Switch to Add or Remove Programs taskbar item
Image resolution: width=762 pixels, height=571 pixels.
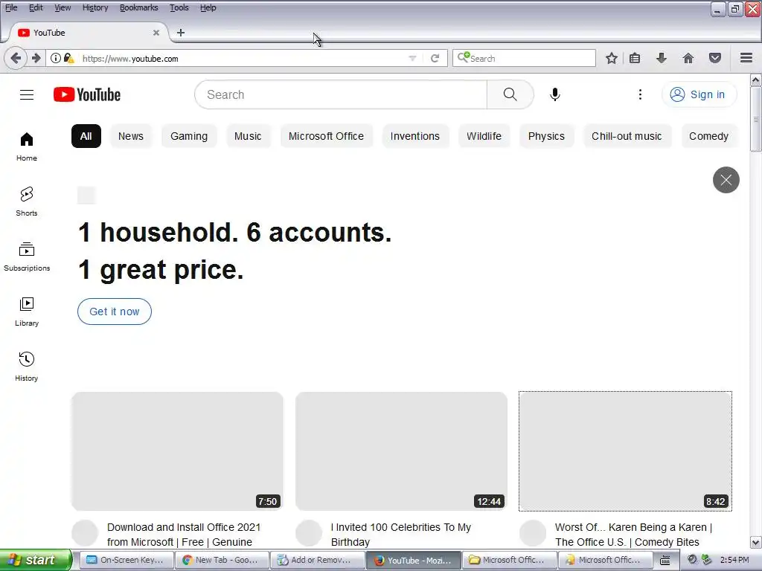(317, 561)
